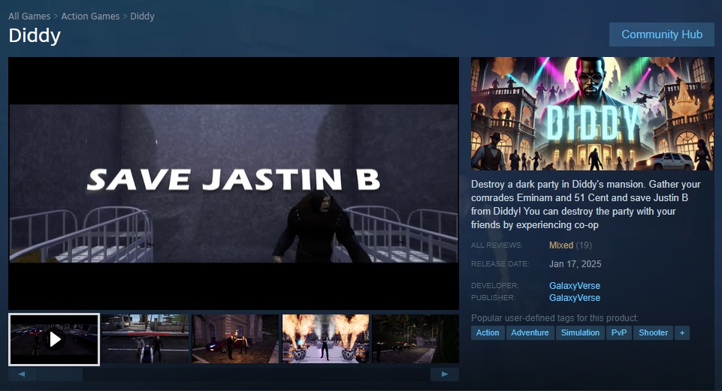
Task: Click the ALL REVIEWS label
Action: (x=497, y=245)
